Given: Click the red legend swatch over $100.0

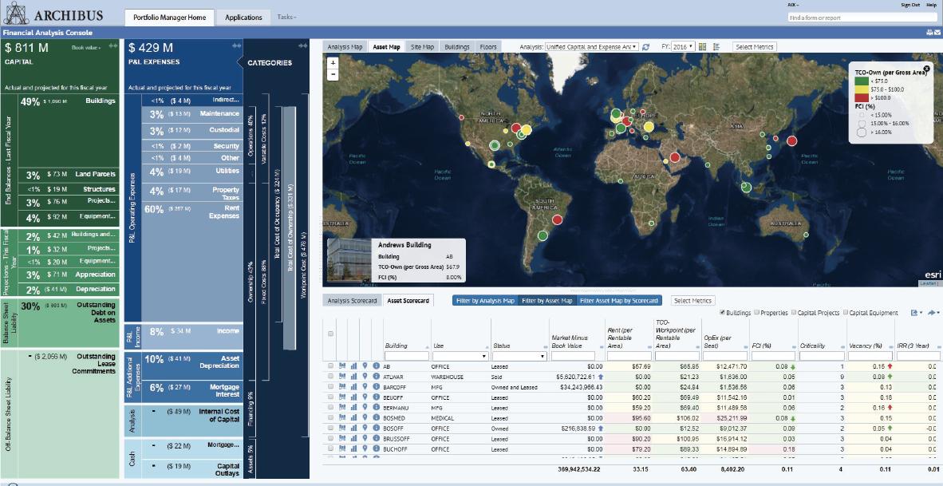Looking at the screenshot, I should [862, 97].
